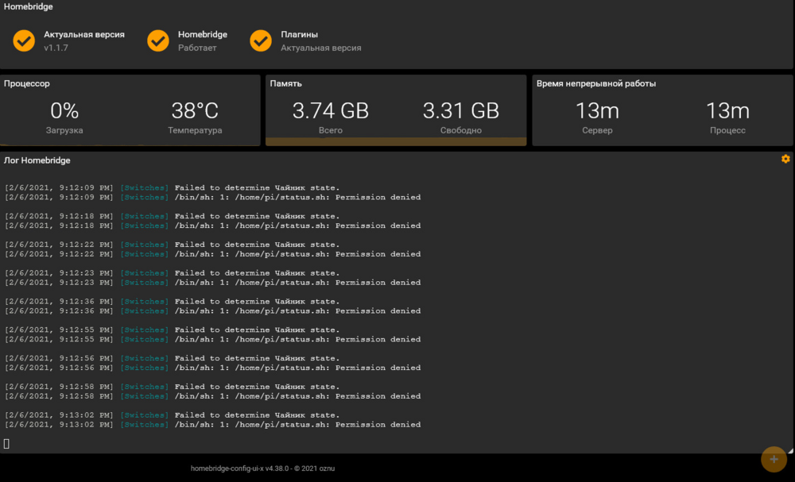Click the memory usage graph bar
This screenshot has width=795, height=482.
396,142
